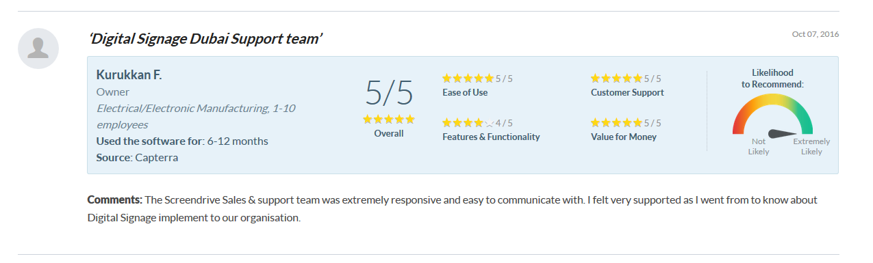This screenshot has width=873, height=263.
Task: Click the large 5/5 overall score
Action: [389, 92]
